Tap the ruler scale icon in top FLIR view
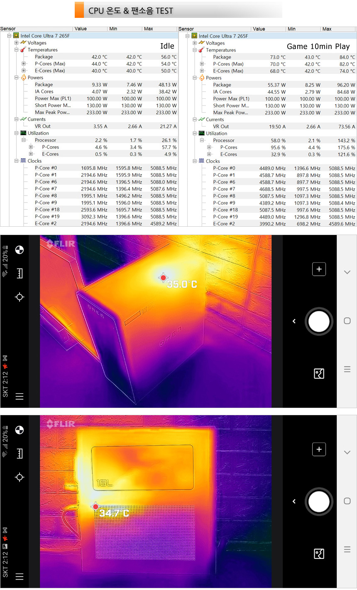 (x=20, y=273)
